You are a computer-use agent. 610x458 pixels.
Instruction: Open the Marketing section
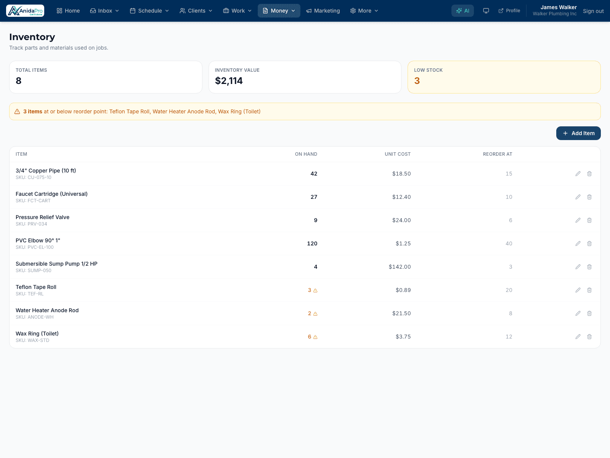pyautogui.click(x=323, y=11)
